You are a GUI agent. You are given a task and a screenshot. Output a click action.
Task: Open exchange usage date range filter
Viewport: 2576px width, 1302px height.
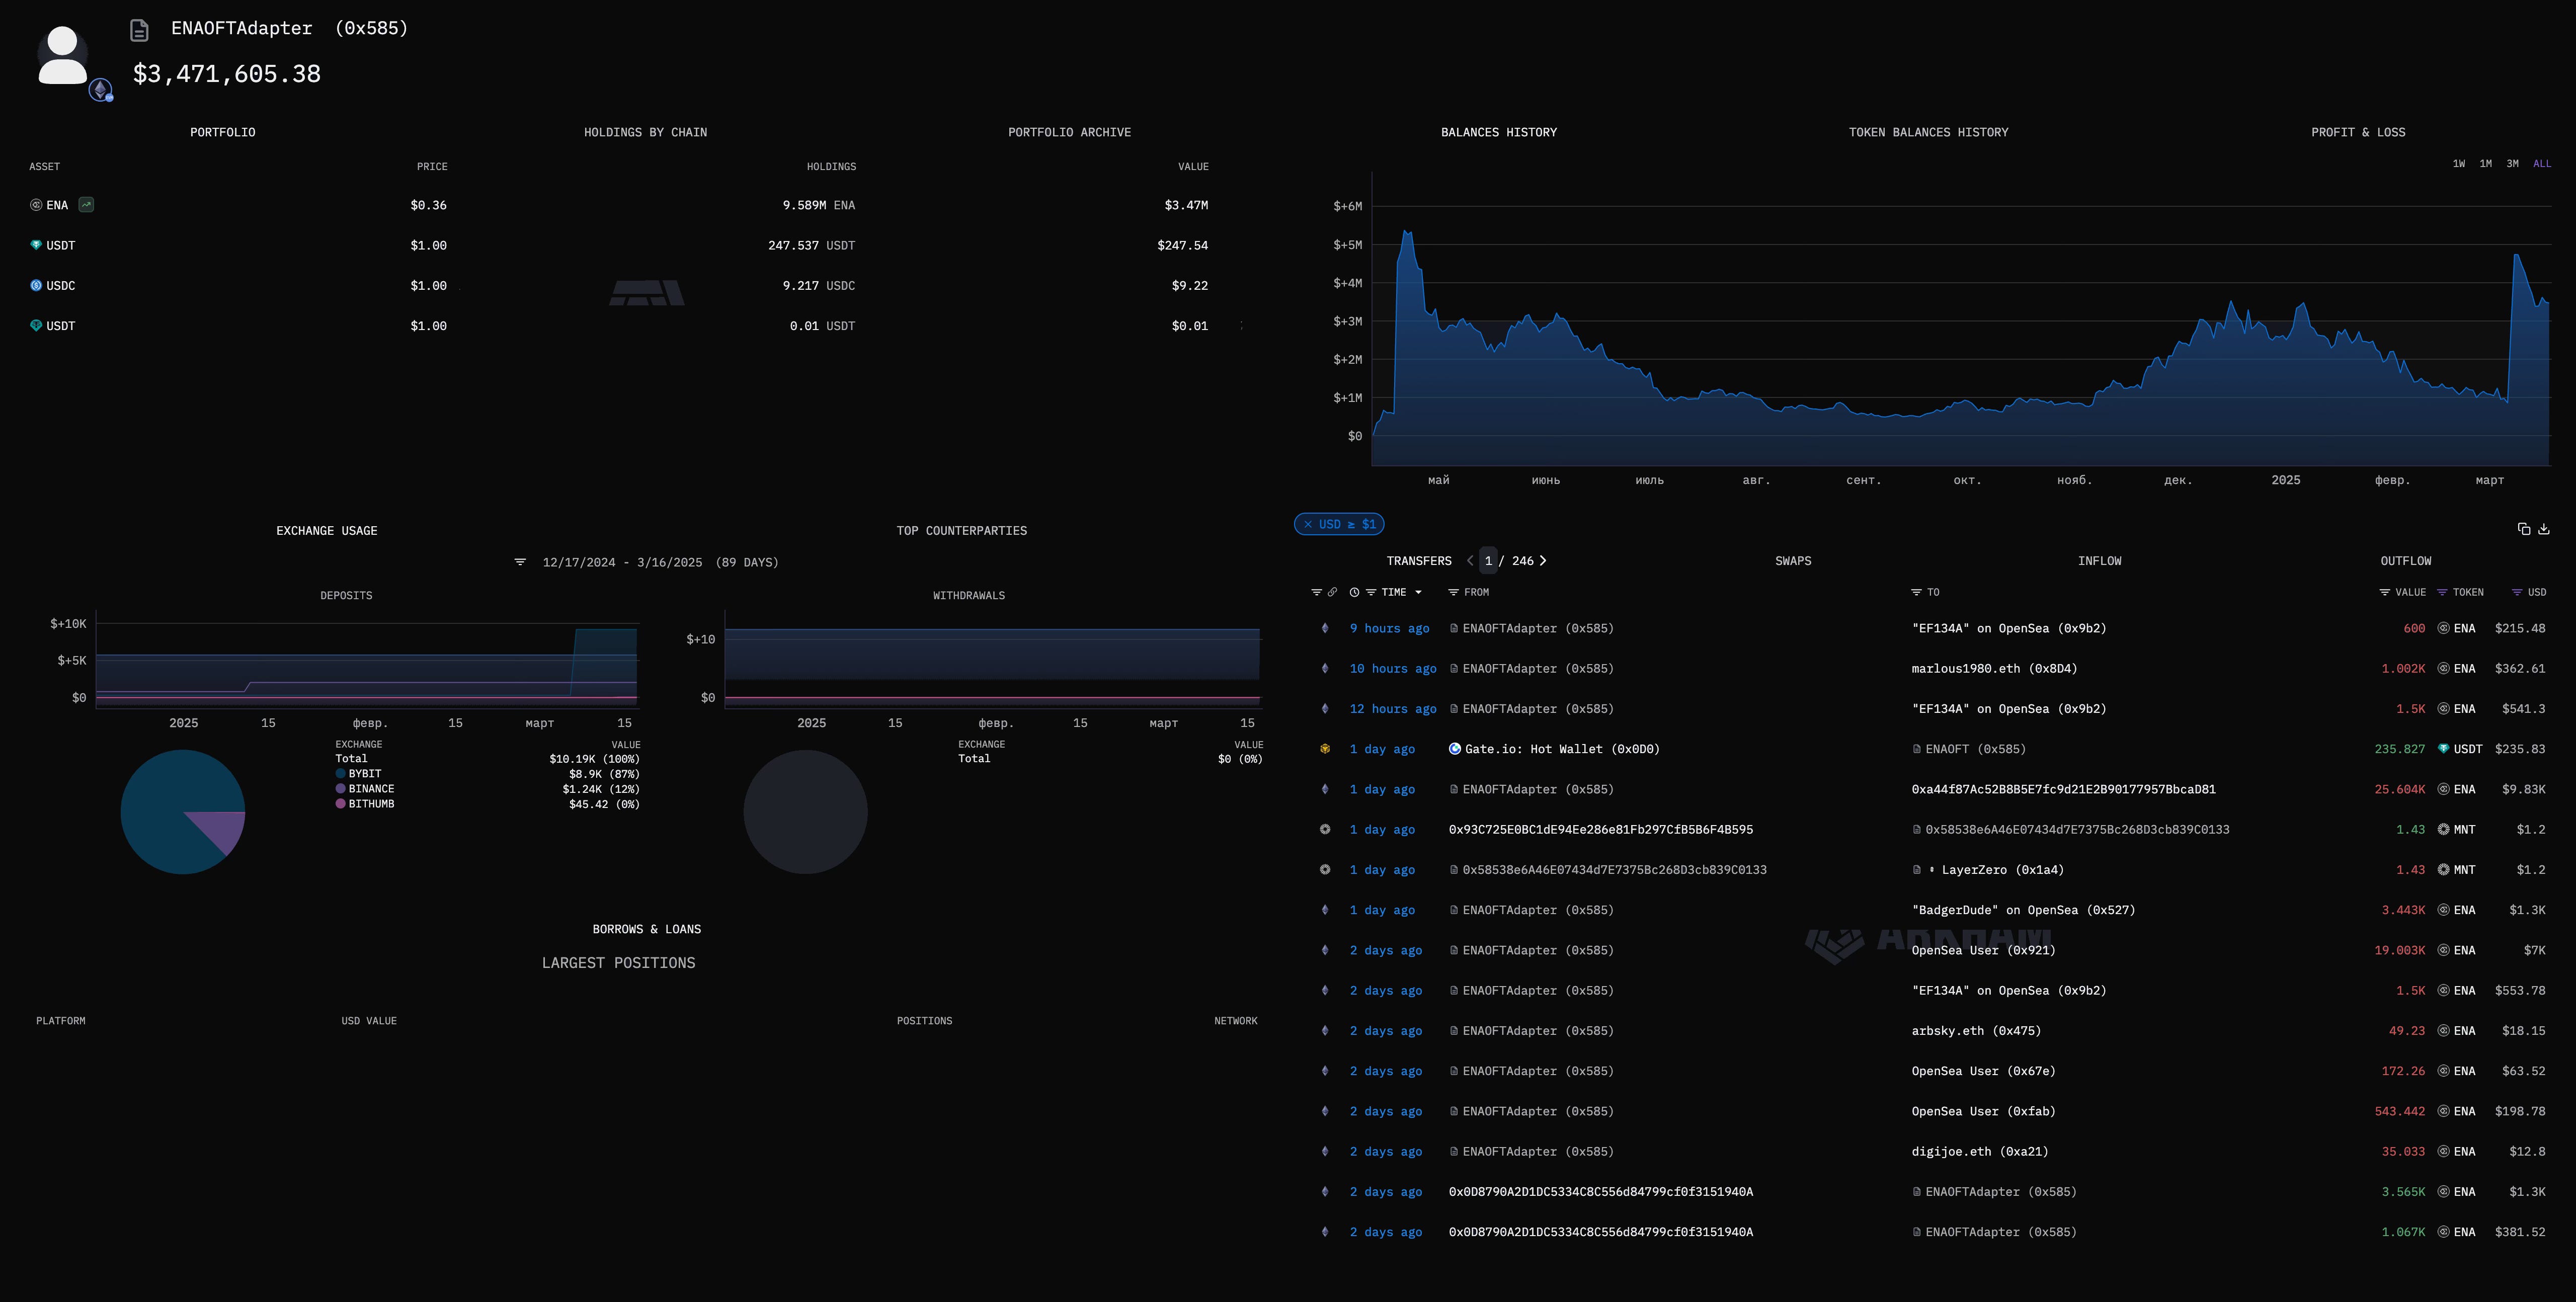[520, 562]
